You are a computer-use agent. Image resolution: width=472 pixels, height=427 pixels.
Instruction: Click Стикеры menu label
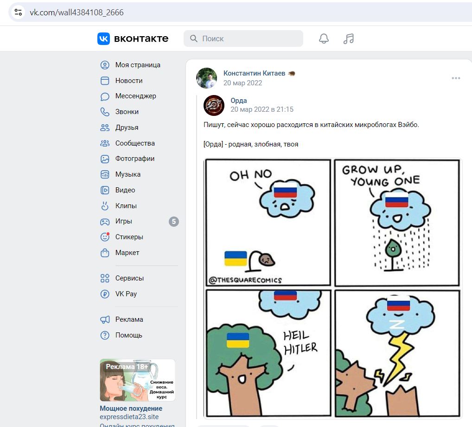pos(129,237)
